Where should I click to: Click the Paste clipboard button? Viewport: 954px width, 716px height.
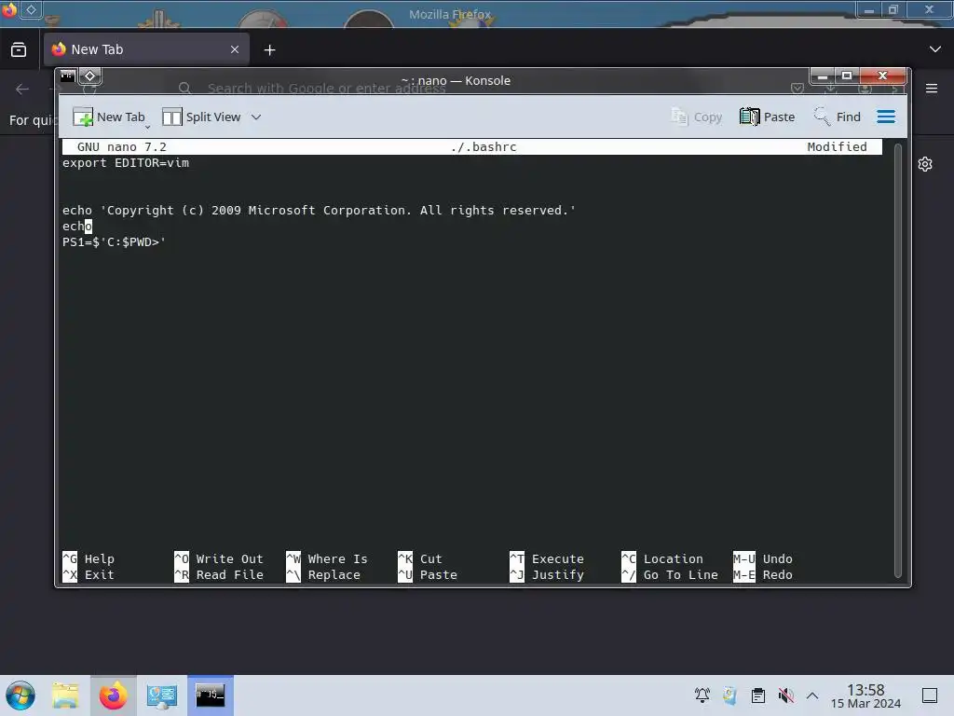tap(768, 117)
